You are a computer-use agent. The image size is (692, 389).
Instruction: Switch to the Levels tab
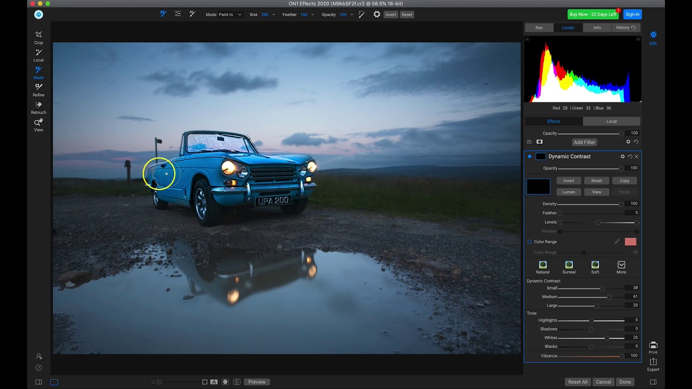[568, 27]
